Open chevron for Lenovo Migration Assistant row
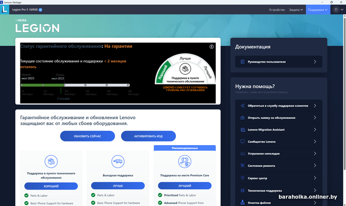The height and width of the screenshot is (206, 346). pos(315,130)
